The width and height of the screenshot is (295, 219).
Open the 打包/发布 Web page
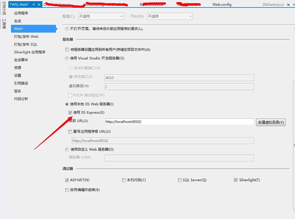click(26, 37)
